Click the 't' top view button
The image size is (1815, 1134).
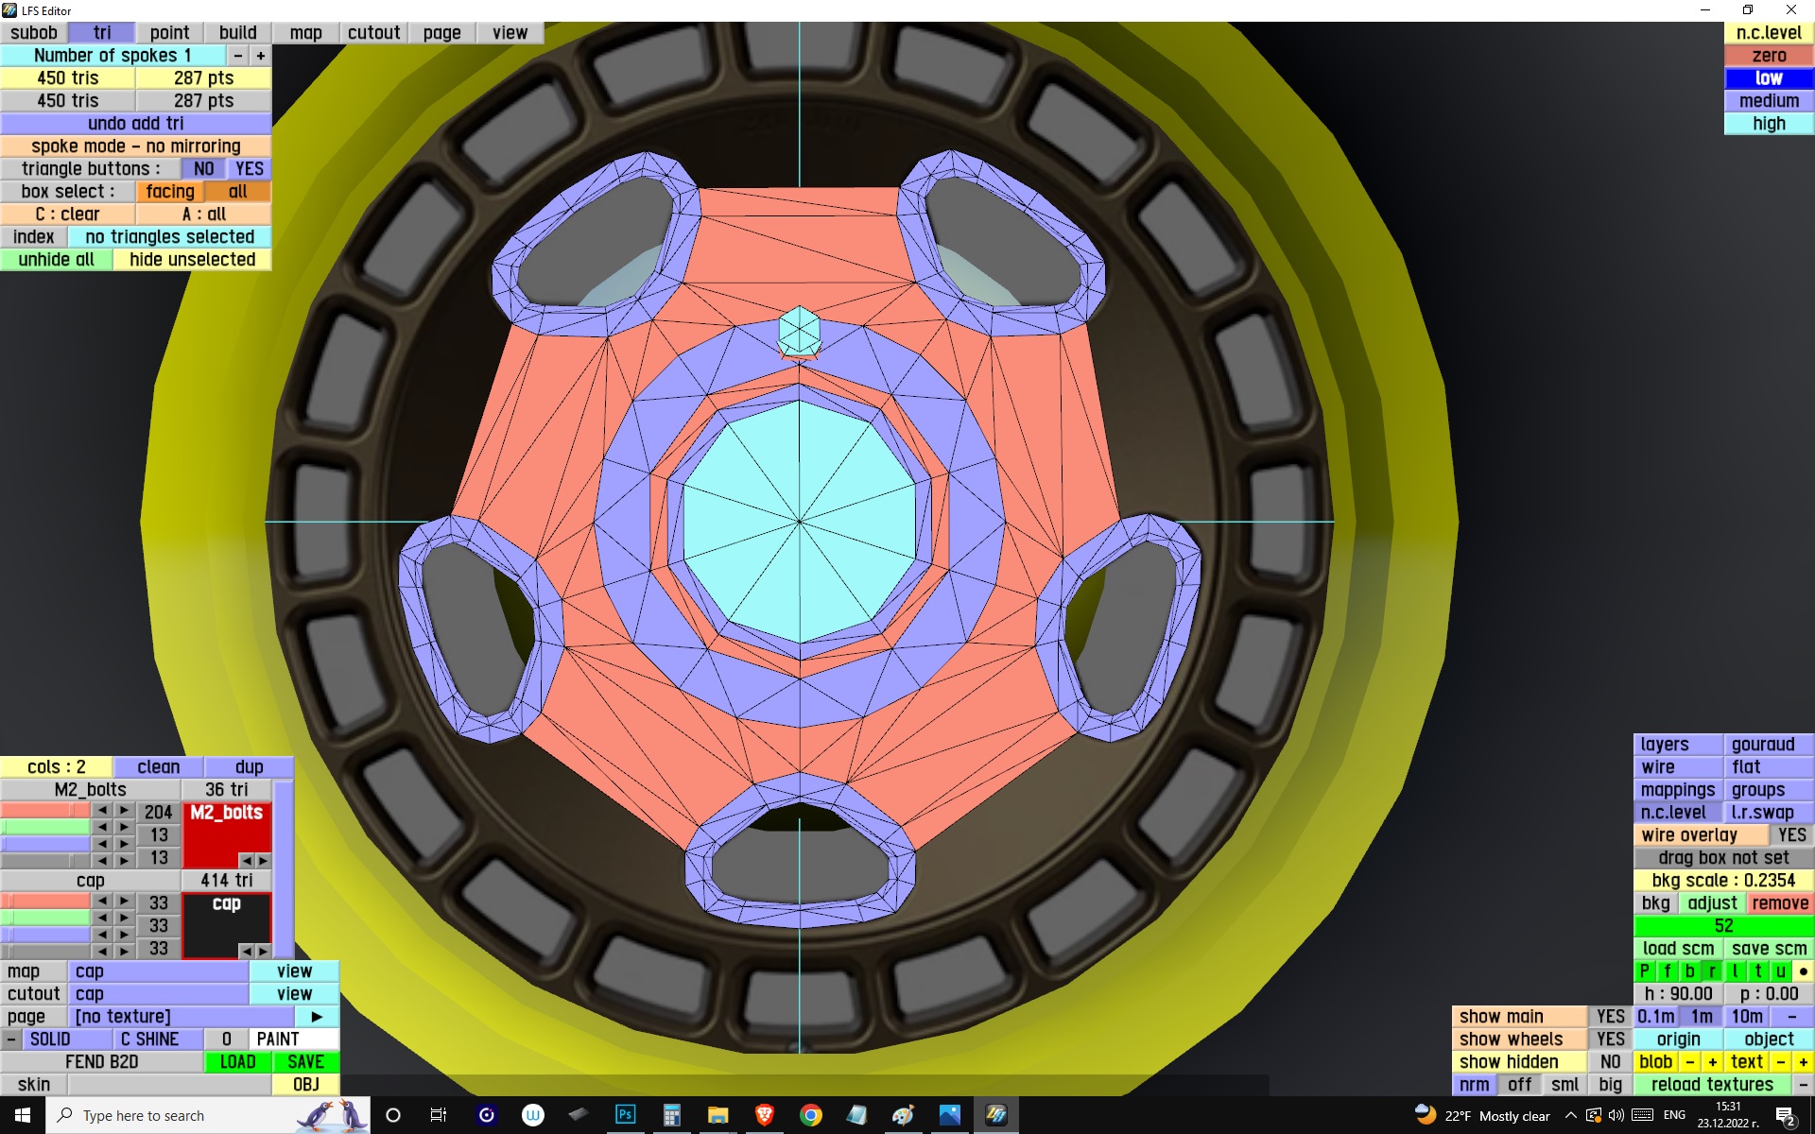point(1758,971)
